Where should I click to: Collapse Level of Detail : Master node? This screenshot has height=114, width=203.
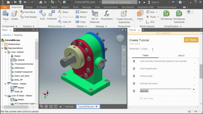5,96
